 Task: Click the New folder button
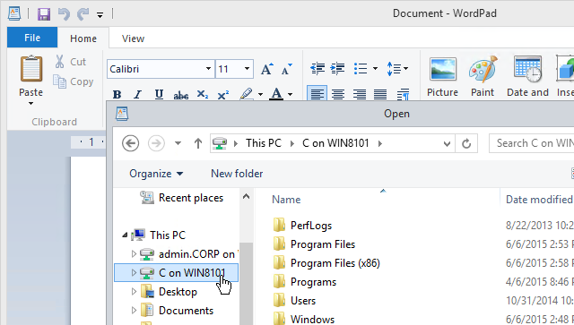click(x=237, y=174)
